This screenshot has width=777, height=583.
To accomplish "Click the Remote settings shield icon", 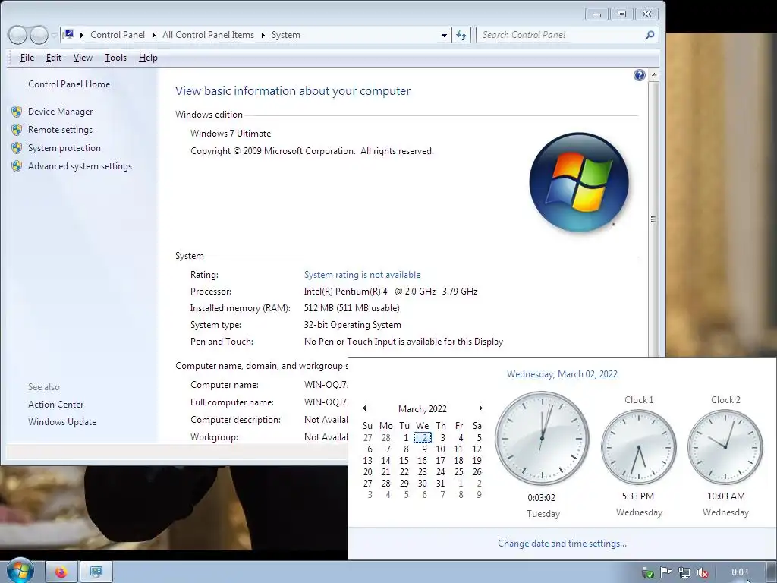I will 17,130.
